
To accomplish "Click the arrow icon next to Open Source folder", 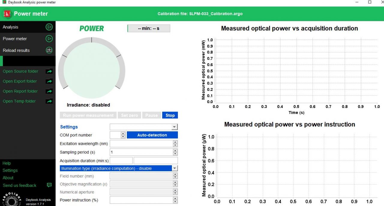I will coord(49,71).
